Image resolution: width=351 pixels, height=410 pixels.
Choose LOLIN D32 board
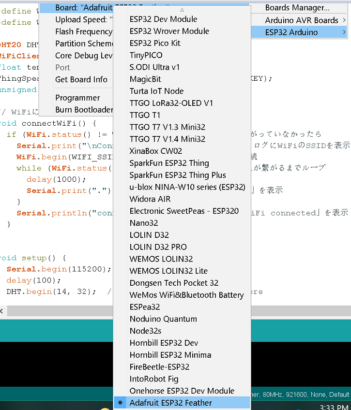click(182, 235)
